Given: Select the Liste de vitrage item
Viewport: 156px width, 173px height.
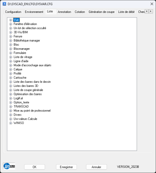Looking at the screenshot, I should pos(23,57).
